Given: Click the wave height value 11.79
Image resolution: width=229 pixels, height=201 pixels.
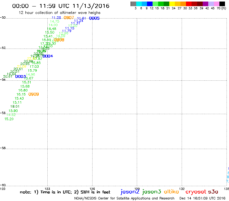Looking at the screenshot, I should [67, 31].
